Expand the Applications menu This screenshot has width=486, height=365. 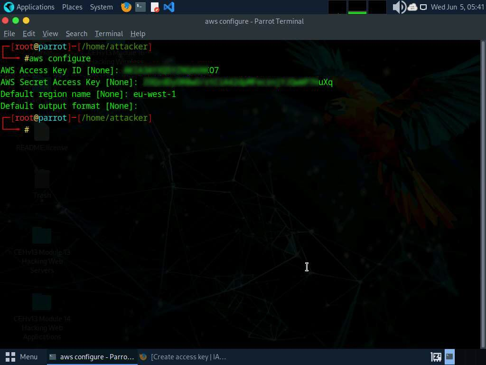[29, 7]
